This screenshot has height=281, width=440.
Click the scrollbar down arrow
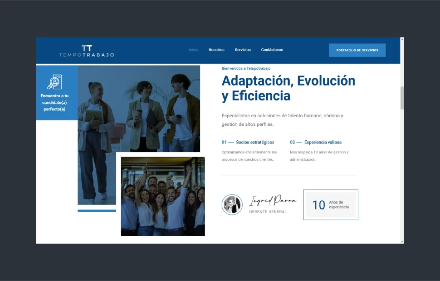[x=402, y=241]
